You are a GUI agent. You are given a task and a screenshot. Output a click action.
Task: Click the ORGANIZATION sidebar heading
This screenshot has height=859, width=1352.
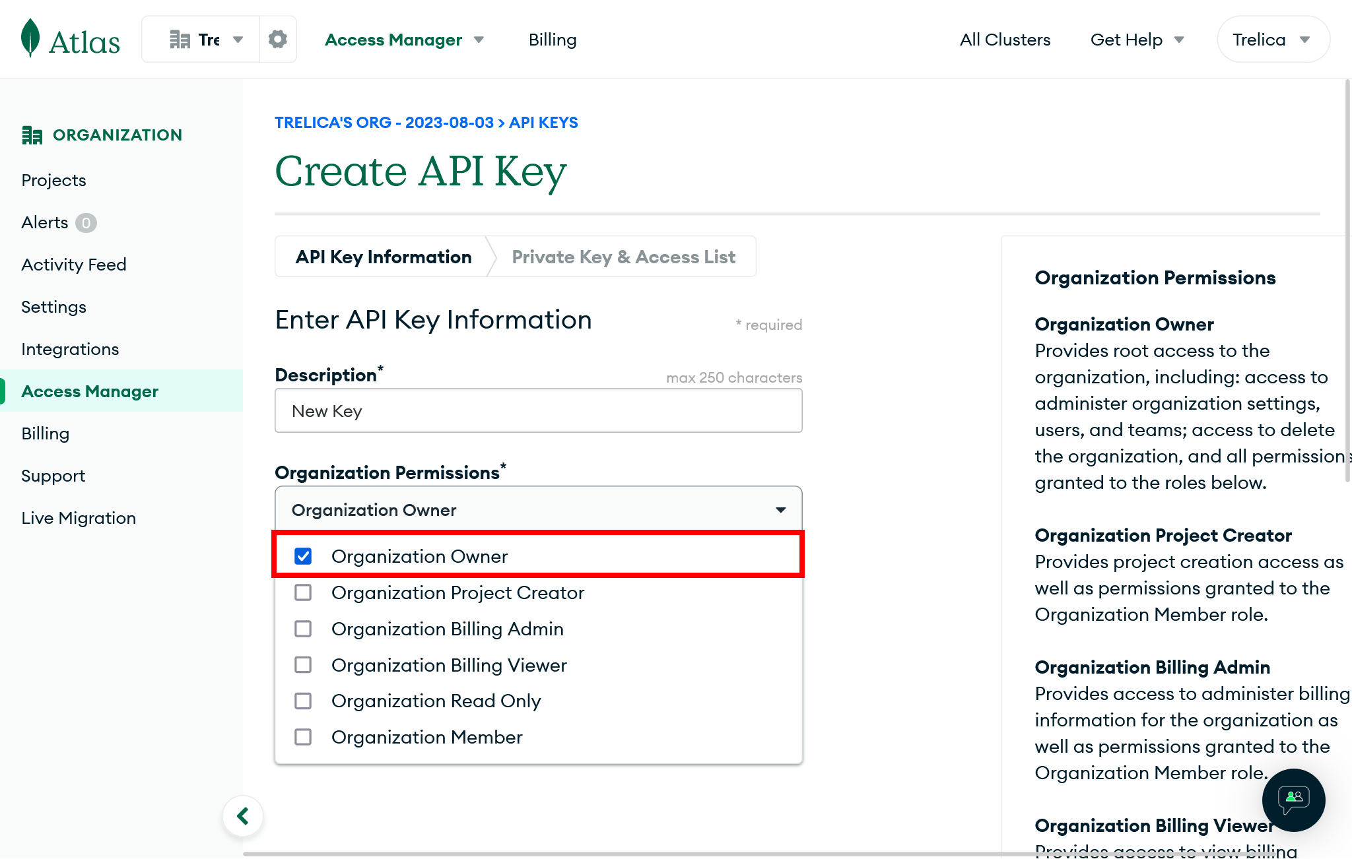[x=118, y=135]
